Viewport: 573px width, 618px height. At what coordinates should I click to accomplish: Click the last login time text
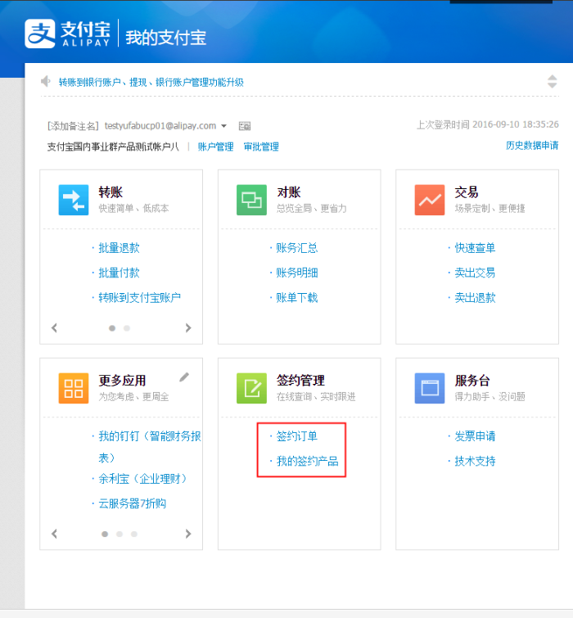coord(488,124)
